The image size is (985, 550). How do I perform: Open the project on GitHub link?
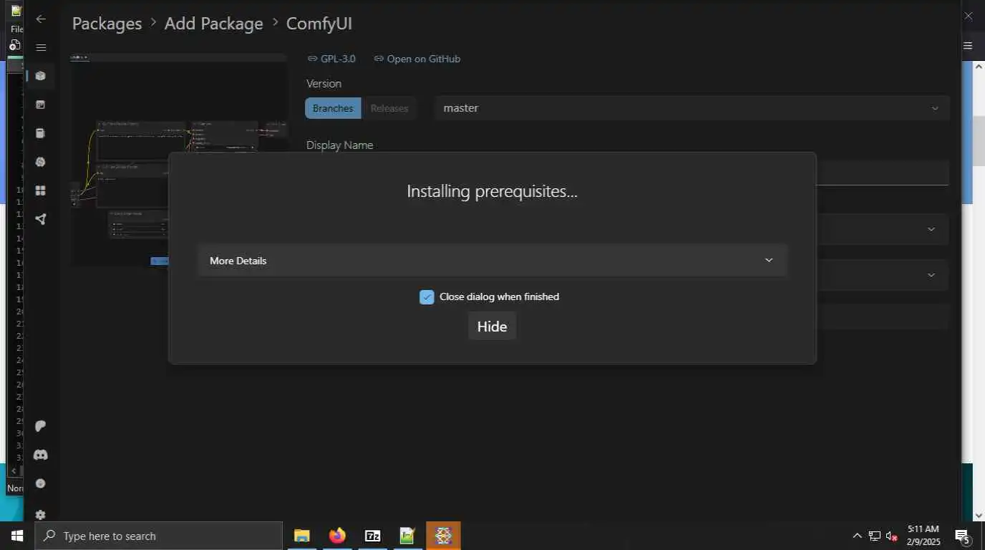417,59
